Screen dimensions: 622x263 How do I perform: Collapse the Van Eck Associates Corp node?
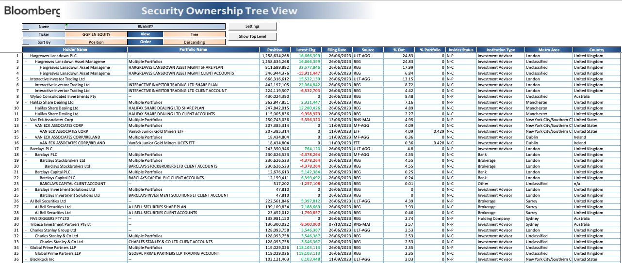point(26,120)
